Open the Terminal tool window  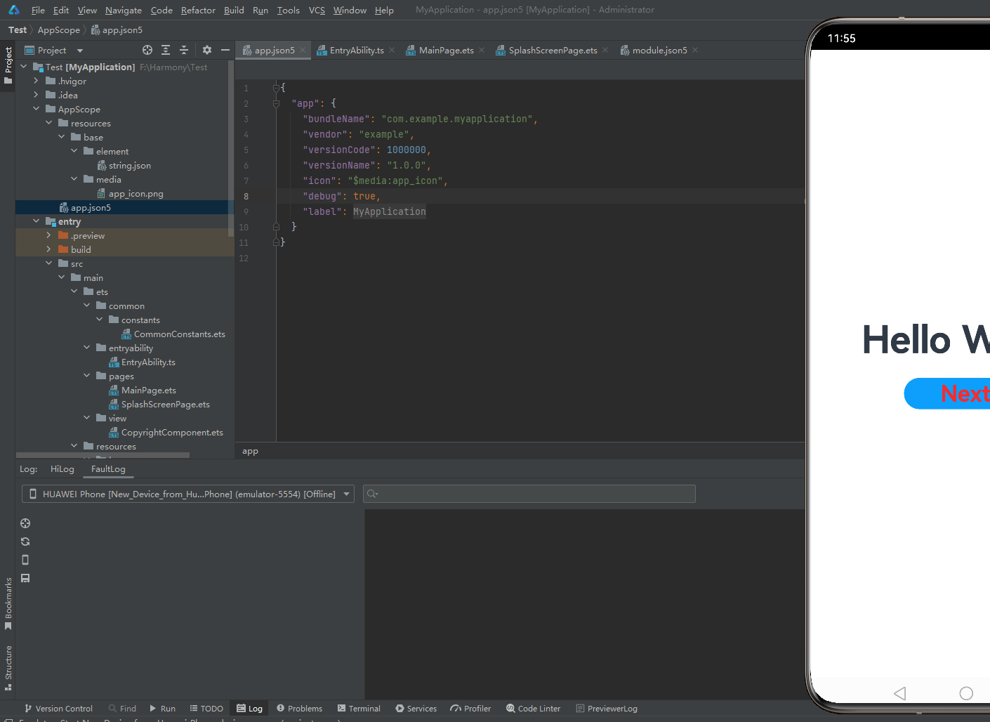pos(359,709)
